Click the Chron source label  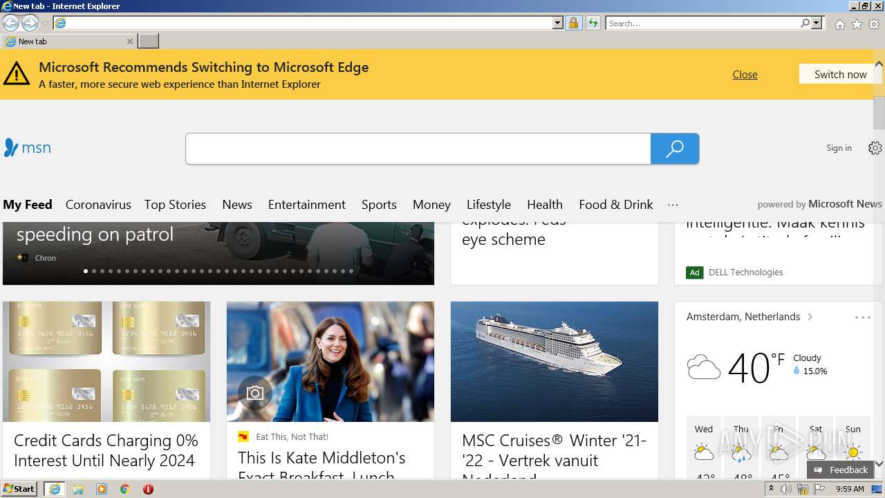pos(46,258)
